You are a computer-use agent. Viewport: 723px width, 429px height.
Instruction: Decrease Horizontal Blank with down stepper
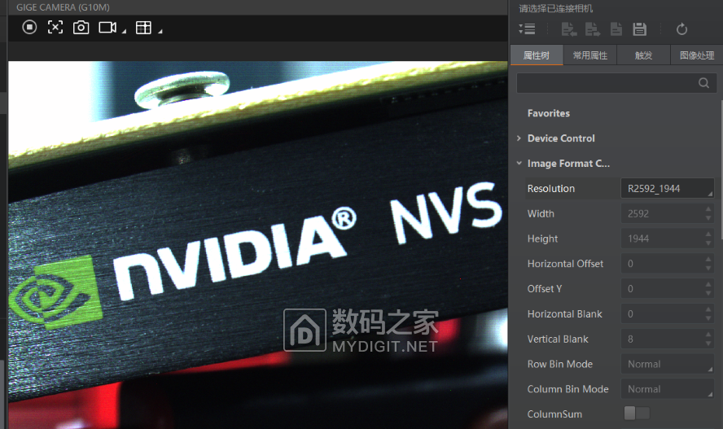point(708,318)
